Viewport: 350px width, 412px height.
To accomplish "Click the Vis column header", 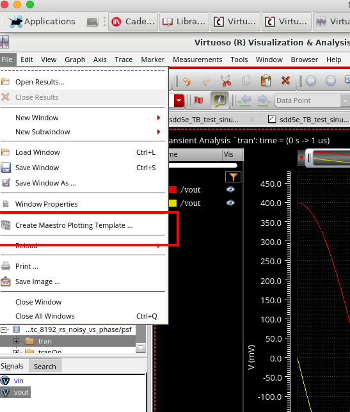I will pyautogui.click(x=232, y=154).
